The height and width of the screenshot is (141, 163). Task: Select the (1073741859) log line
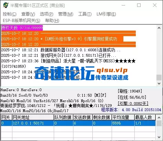[13, 66]
